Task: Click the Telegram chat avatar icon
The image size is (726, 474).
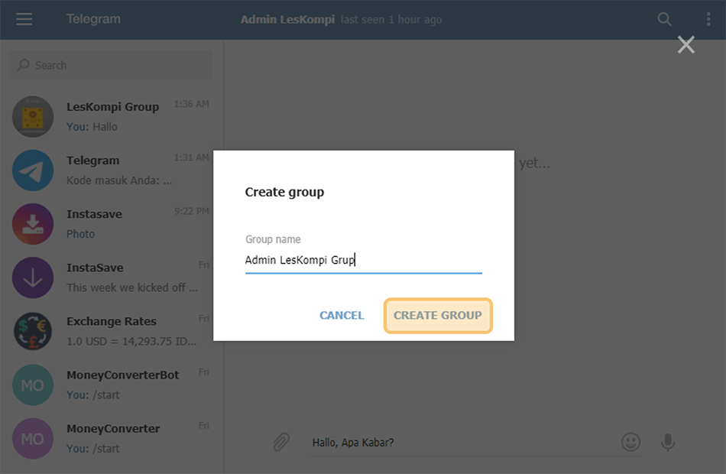Action: click(x=33, y=170)
